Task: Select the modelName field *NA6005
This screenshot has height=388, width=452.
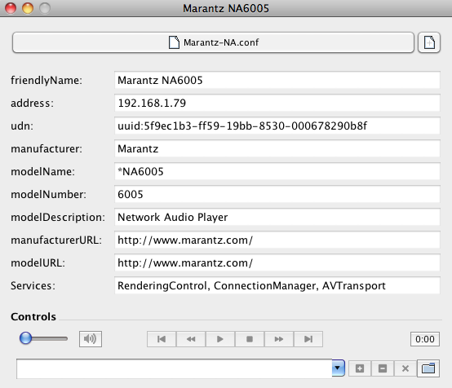Action: 277,171
